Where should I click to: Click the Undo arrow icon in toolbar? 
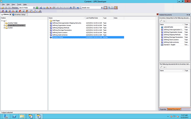(58, 7)
